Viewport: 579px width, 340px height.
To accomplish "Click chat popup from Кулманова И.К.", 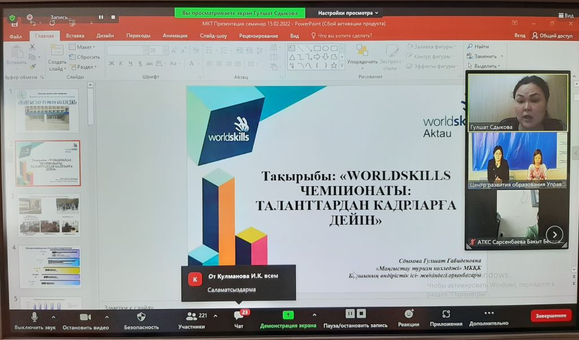I will (x=239, y=283).
